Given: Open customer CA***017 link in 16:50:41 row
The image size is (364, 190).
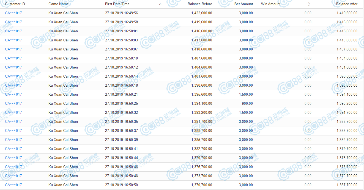Looking at the screenshot, I should click(x=13, y=149).
